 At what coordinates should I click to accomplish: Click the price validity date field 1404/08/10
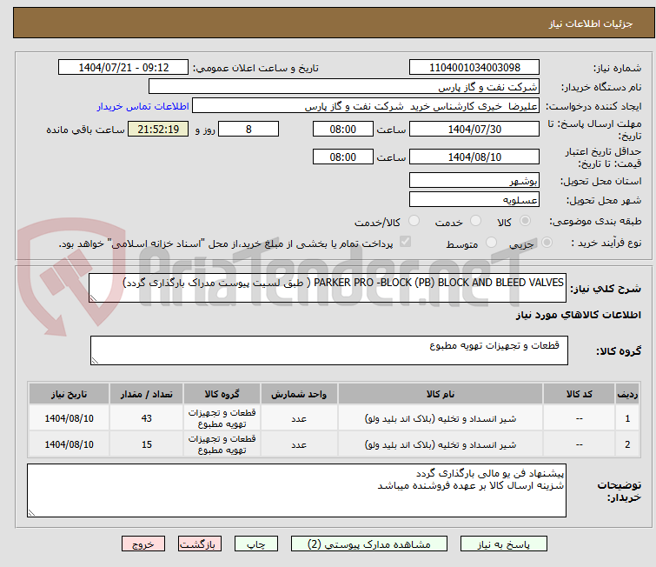click(x=474, y=157)
